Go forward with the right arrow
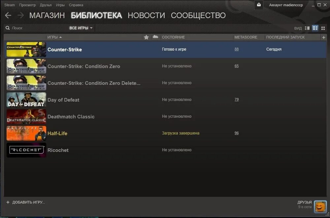The height and width of the screenshot is (218, 330). (x=20, y=15)
